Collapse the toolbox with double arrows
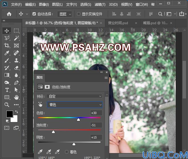This screenshot has height=159, width=188. point(4,20)
